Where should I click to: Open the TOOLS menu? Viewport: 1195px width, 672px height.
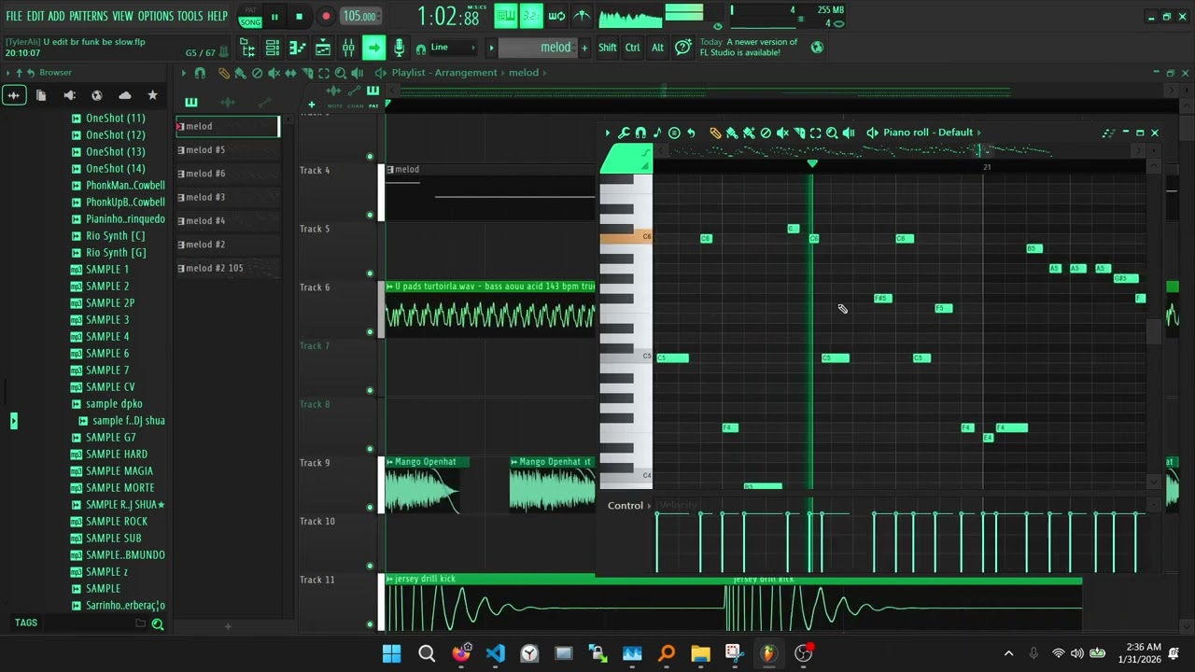(x=190, y=17)
